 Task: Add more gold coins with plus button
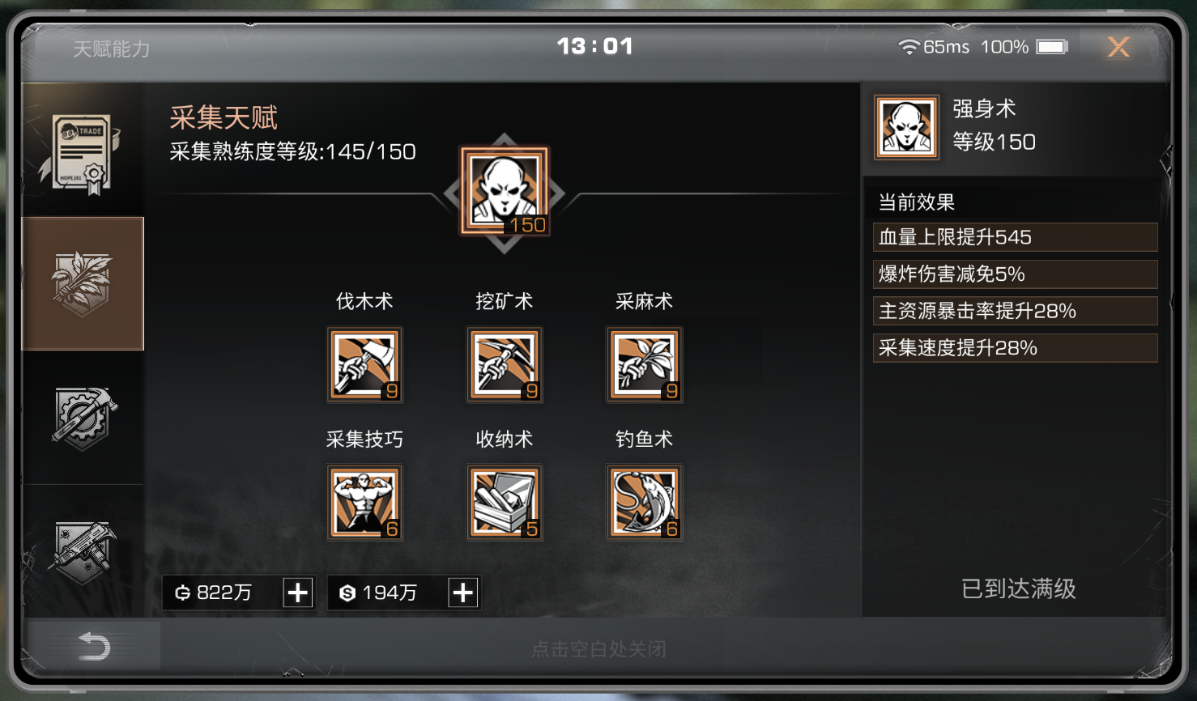[298, 593]
